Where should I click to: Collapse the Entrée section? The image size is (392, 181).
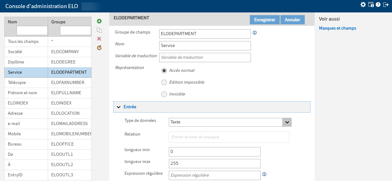[x=119, y=107]
